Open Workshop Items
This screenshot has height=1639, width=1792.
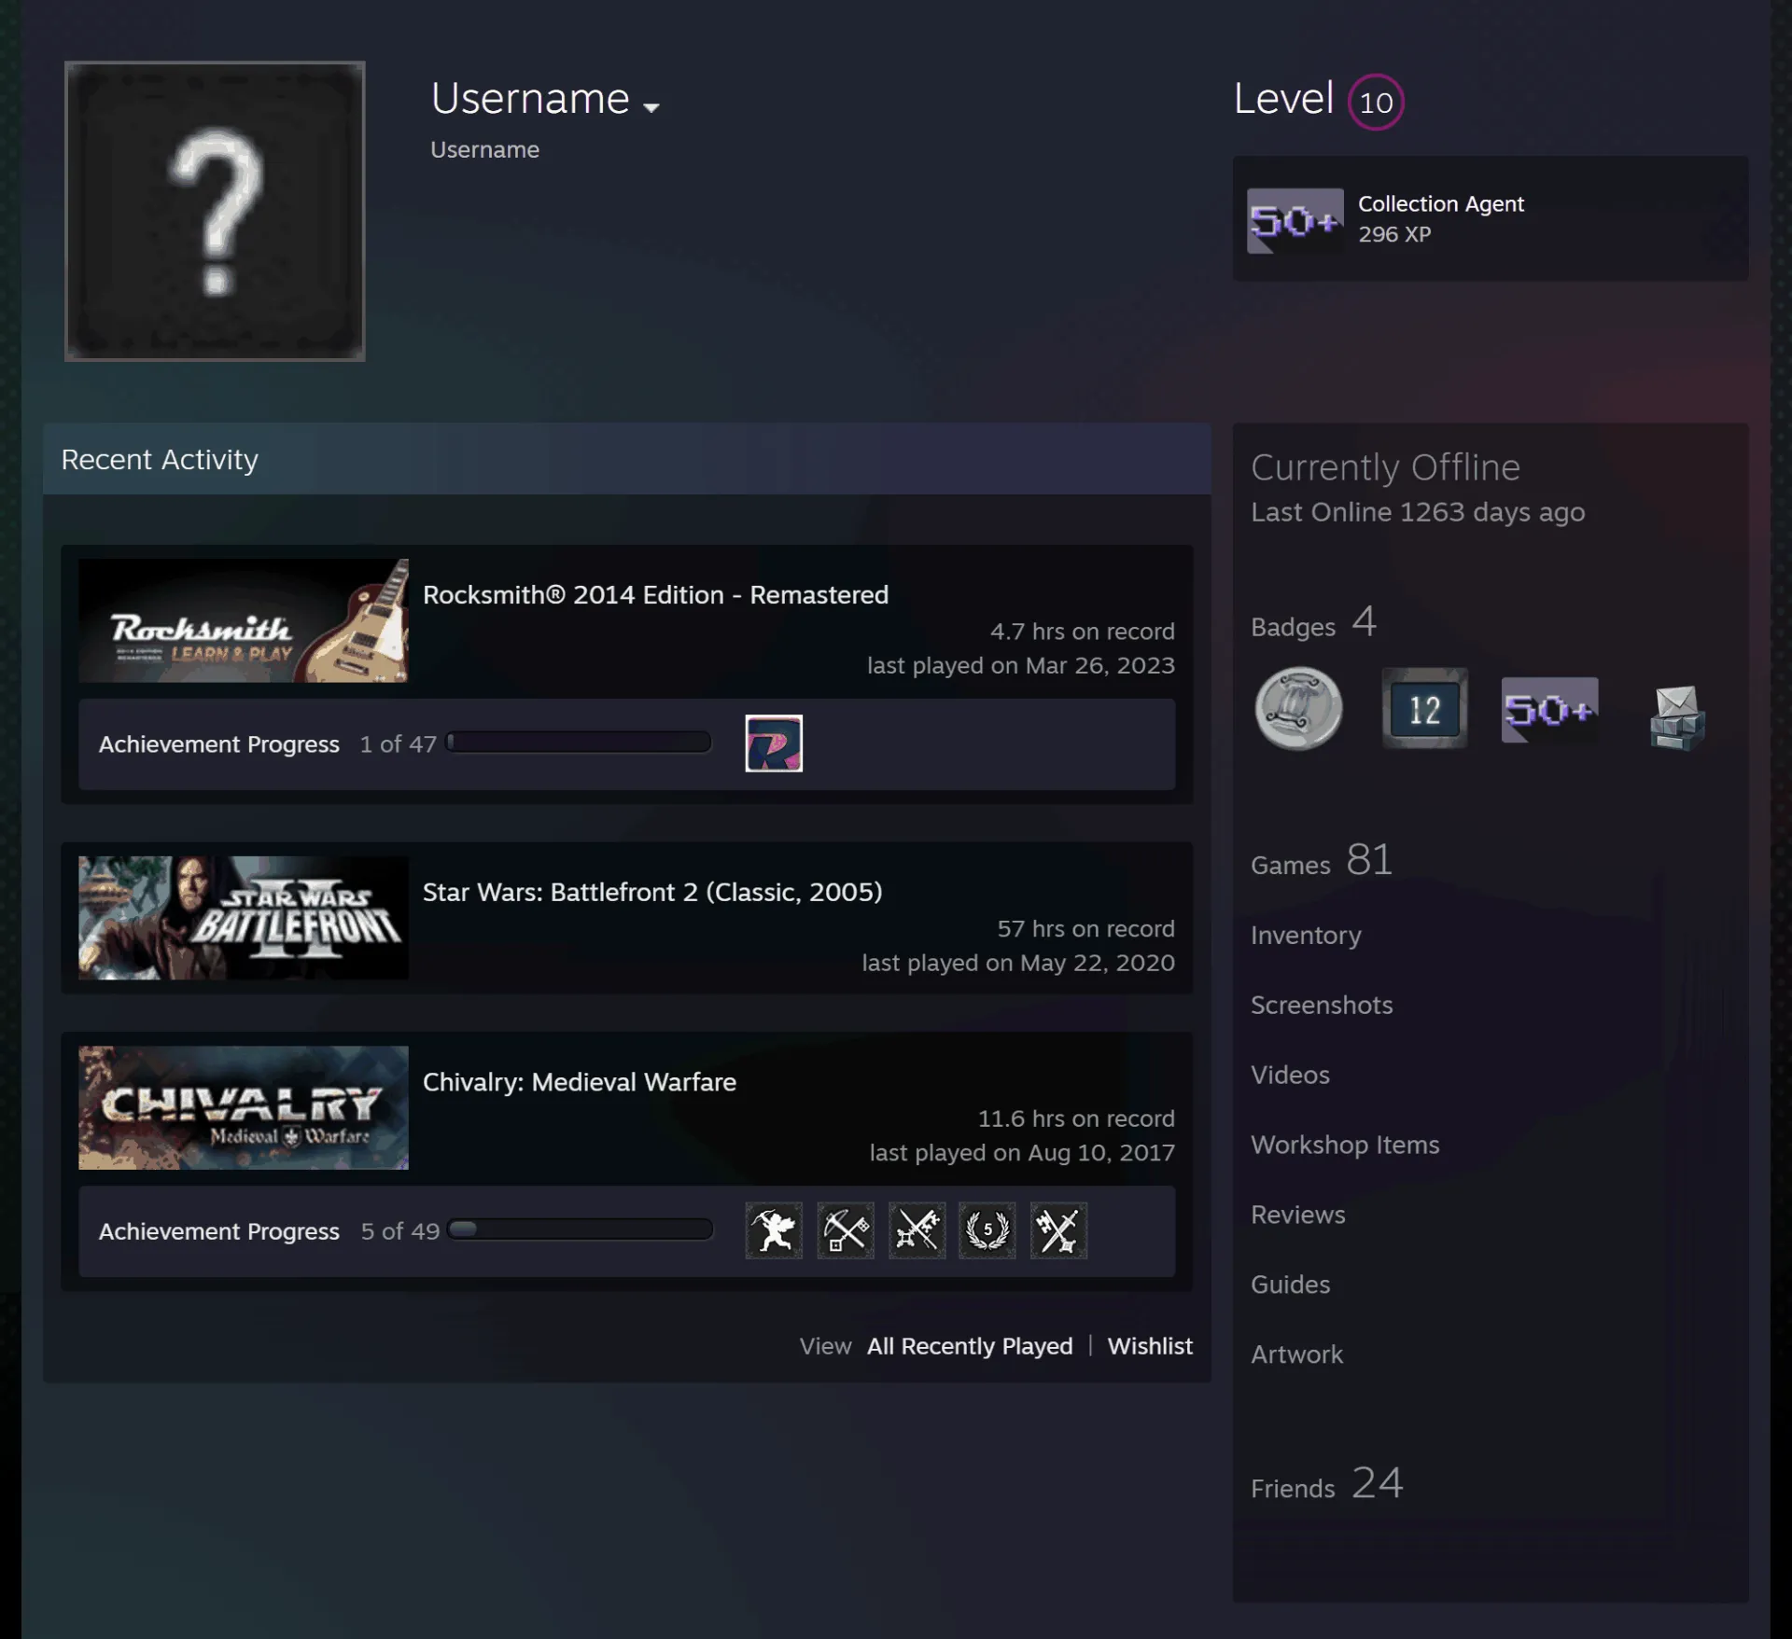coord(1345,1145)
